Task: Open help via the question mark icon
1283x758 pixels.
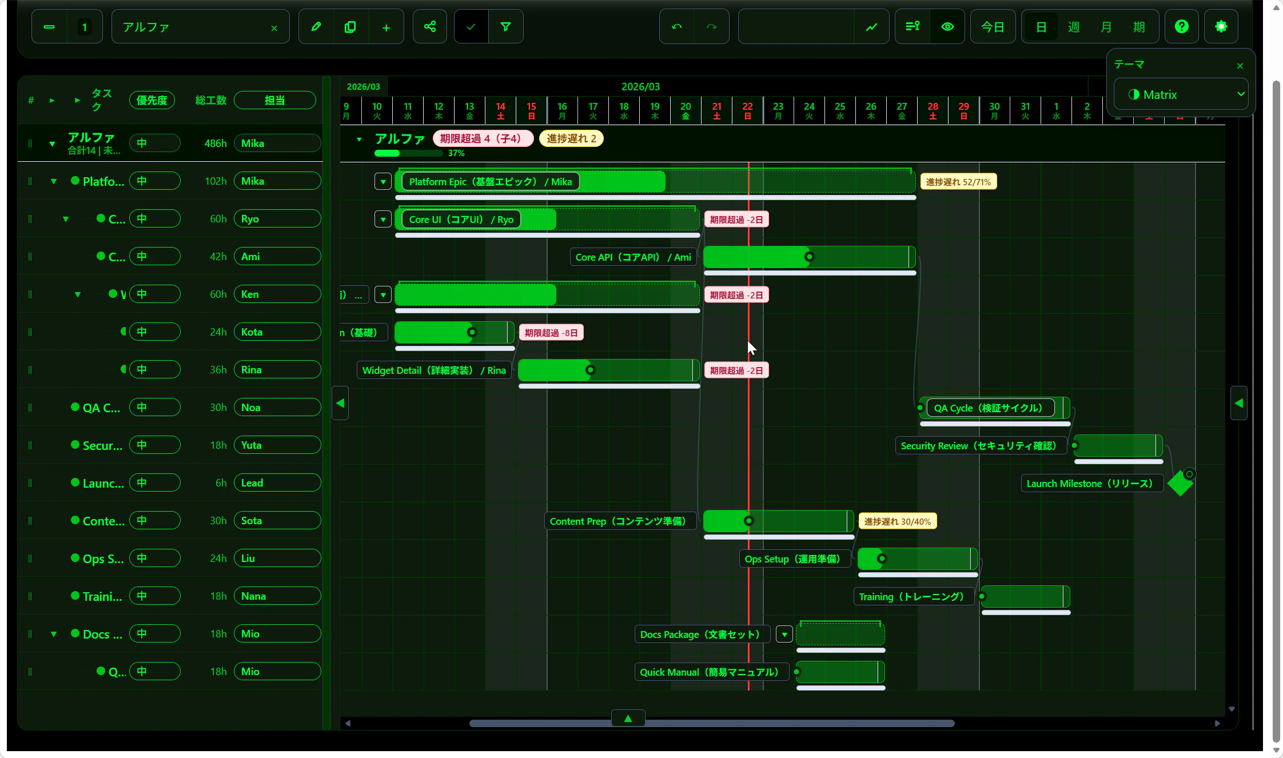Action: (x=1181, y=27)
